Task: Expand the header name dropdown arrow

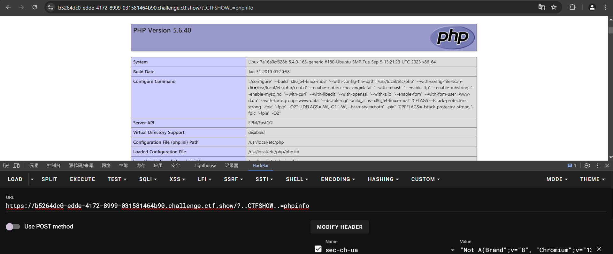Action: coord(452,250)
